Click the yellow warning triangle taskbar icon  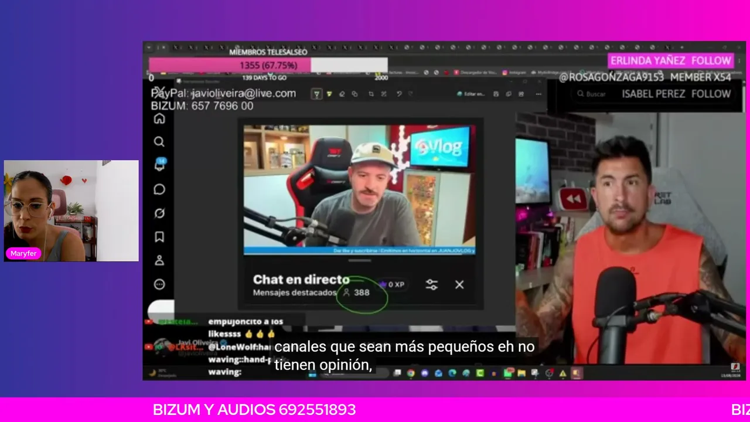(x=562, y=373)
